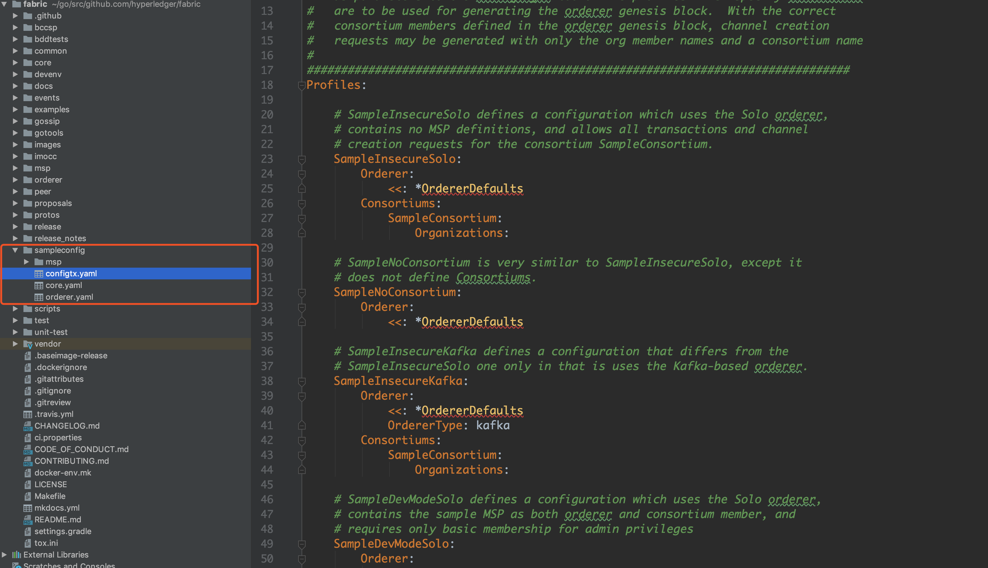Expand External Libraries node

tap(4, 555)
